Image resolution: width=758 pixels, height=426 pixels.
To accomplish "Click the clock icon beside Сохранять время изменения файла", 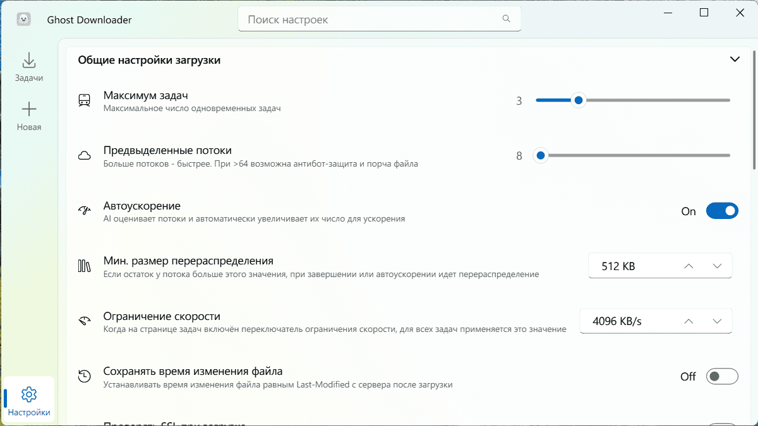I will tap(84, 376).
